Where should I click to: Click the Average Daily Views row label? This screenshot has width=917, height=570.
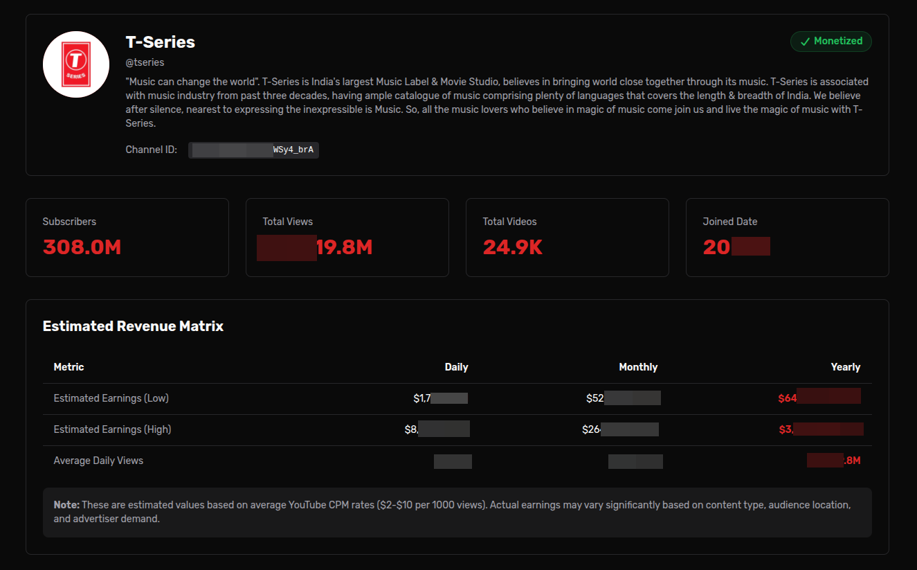(98, 461)
